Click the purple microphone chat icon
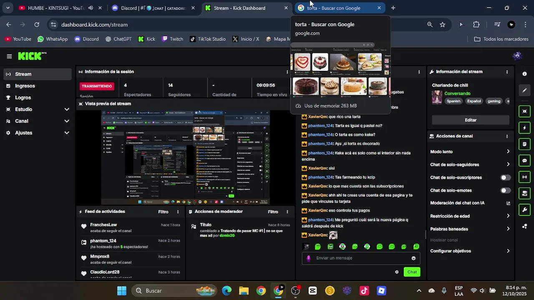The width and height of the screenshot is (534, 300). (309, 258)
